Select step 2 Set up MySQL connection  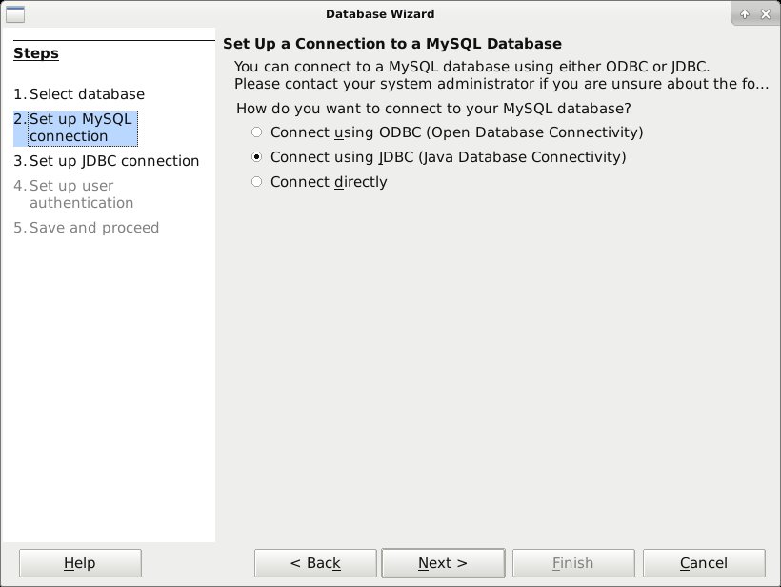(x=77, y=127)
